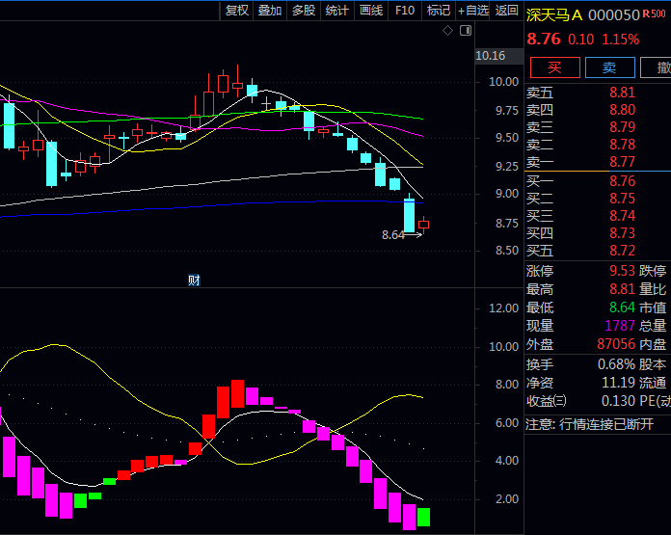
Task: Open the 复权 price adjustment option
Action: (x=237, y=11)
